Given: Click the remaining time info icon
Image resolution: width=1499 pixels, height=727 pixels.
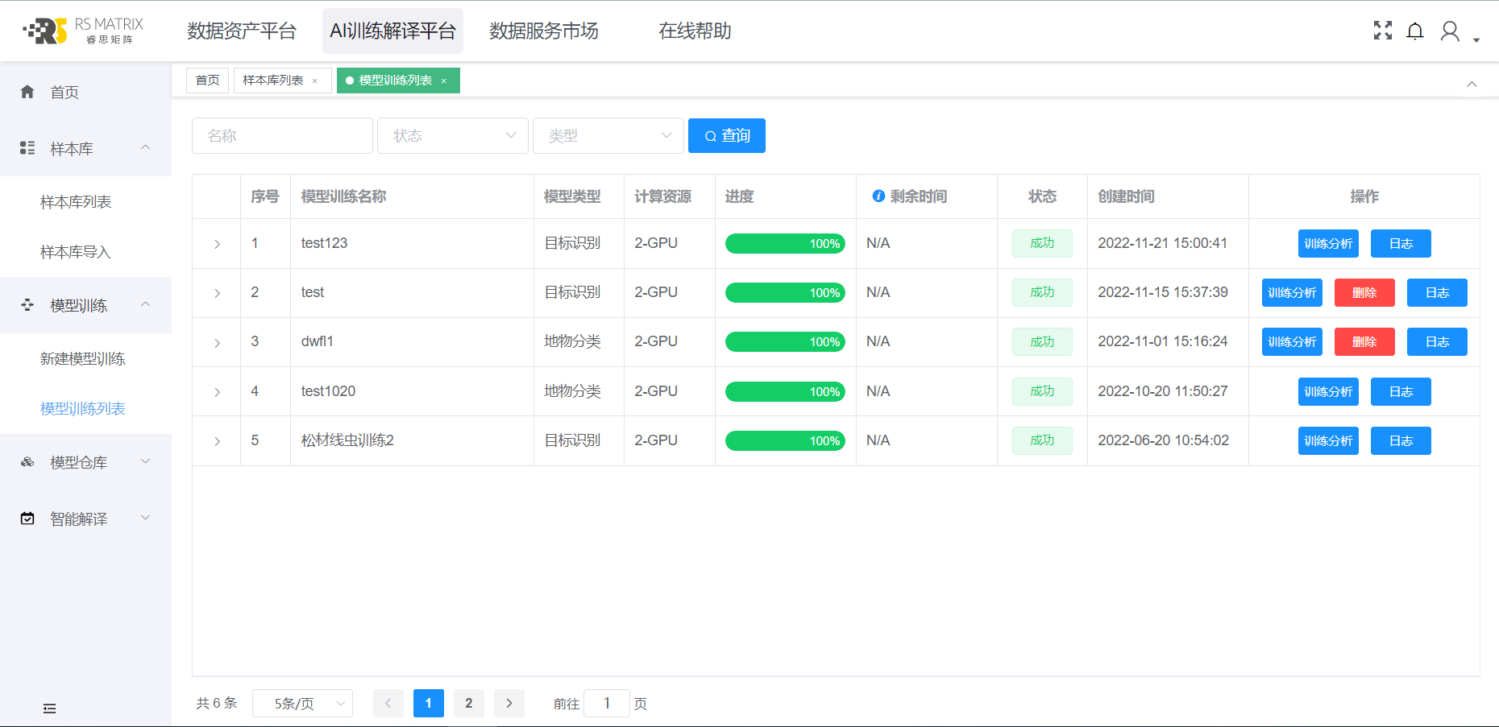Looking at the screenshot, I should point(878,196).
